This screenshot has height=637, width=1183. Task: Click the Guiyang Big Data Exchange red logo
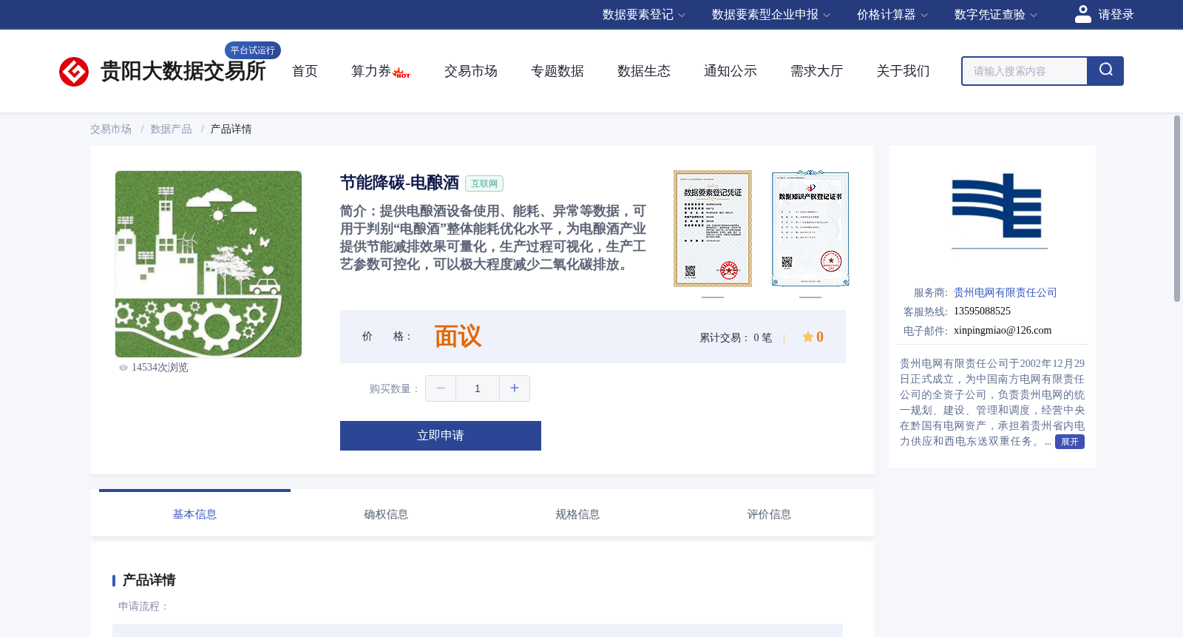tap(74, 72)
